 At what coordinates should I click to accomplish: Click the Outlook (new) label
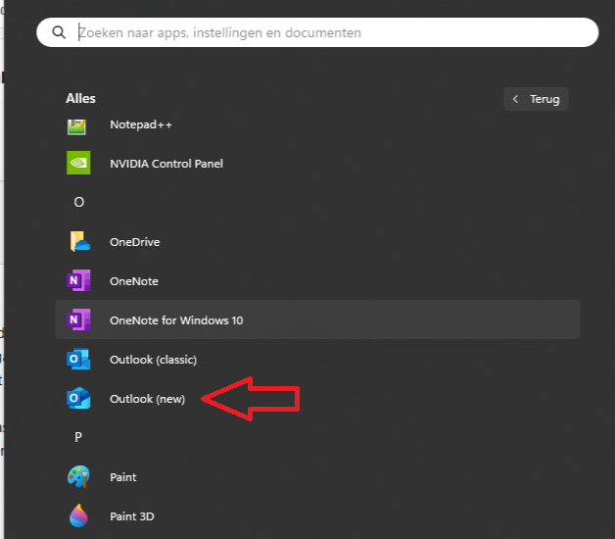[148, 399]
